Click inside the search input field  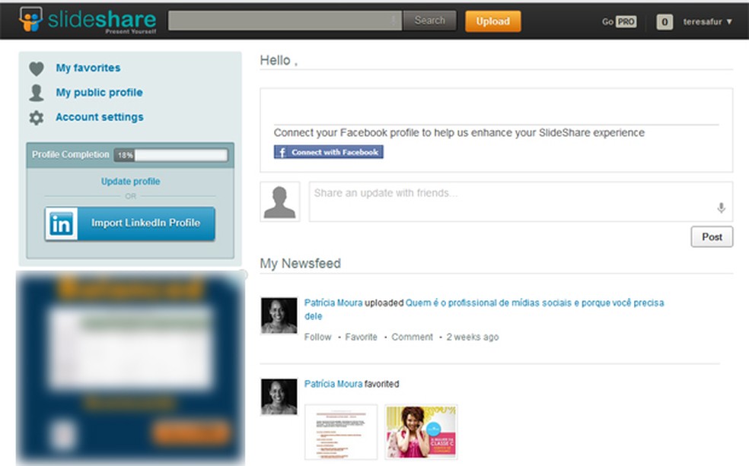coord(282,21)
